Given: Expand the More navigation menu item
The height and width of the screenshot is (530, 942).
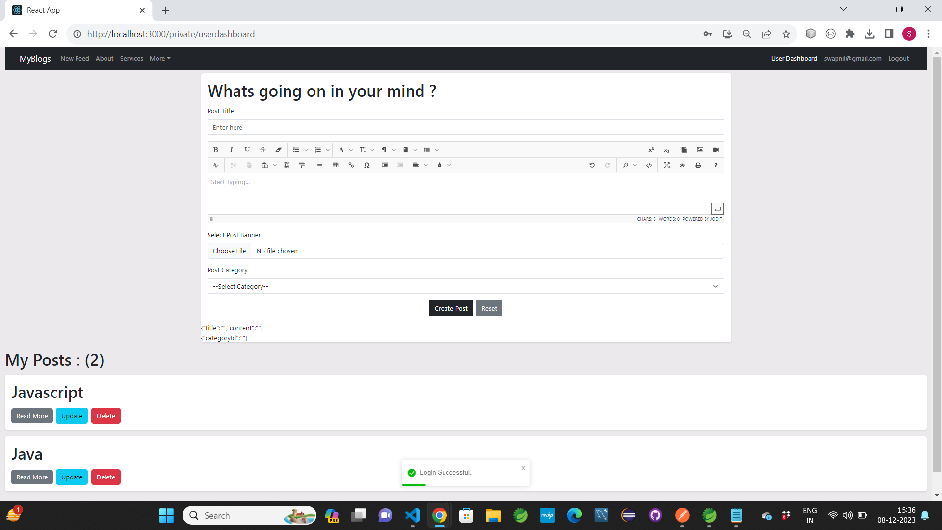Looking at the screenshot, I should [160, 59].
